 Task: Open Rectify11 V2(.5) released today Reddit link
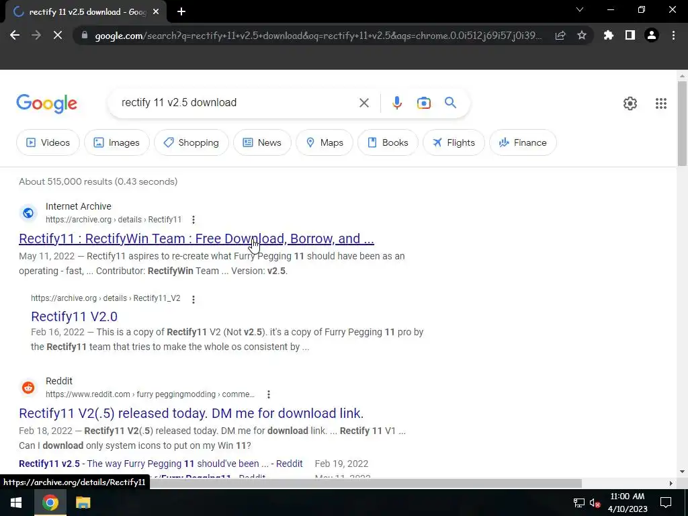pyautogui.click(x=191, y=413)
